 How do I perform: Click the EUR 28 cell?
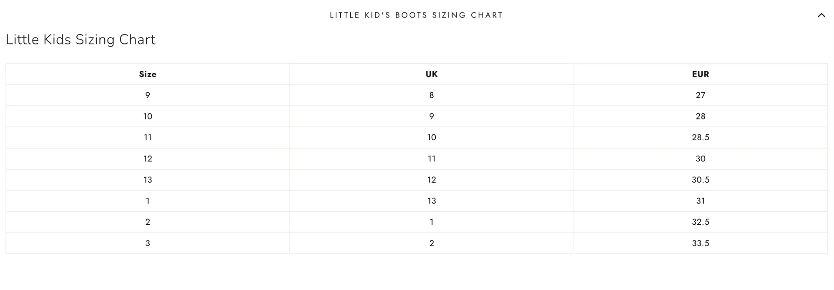click(x=701, y=116)
